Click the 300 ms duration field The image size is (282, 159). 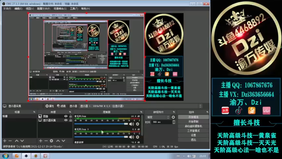point(162,122)
